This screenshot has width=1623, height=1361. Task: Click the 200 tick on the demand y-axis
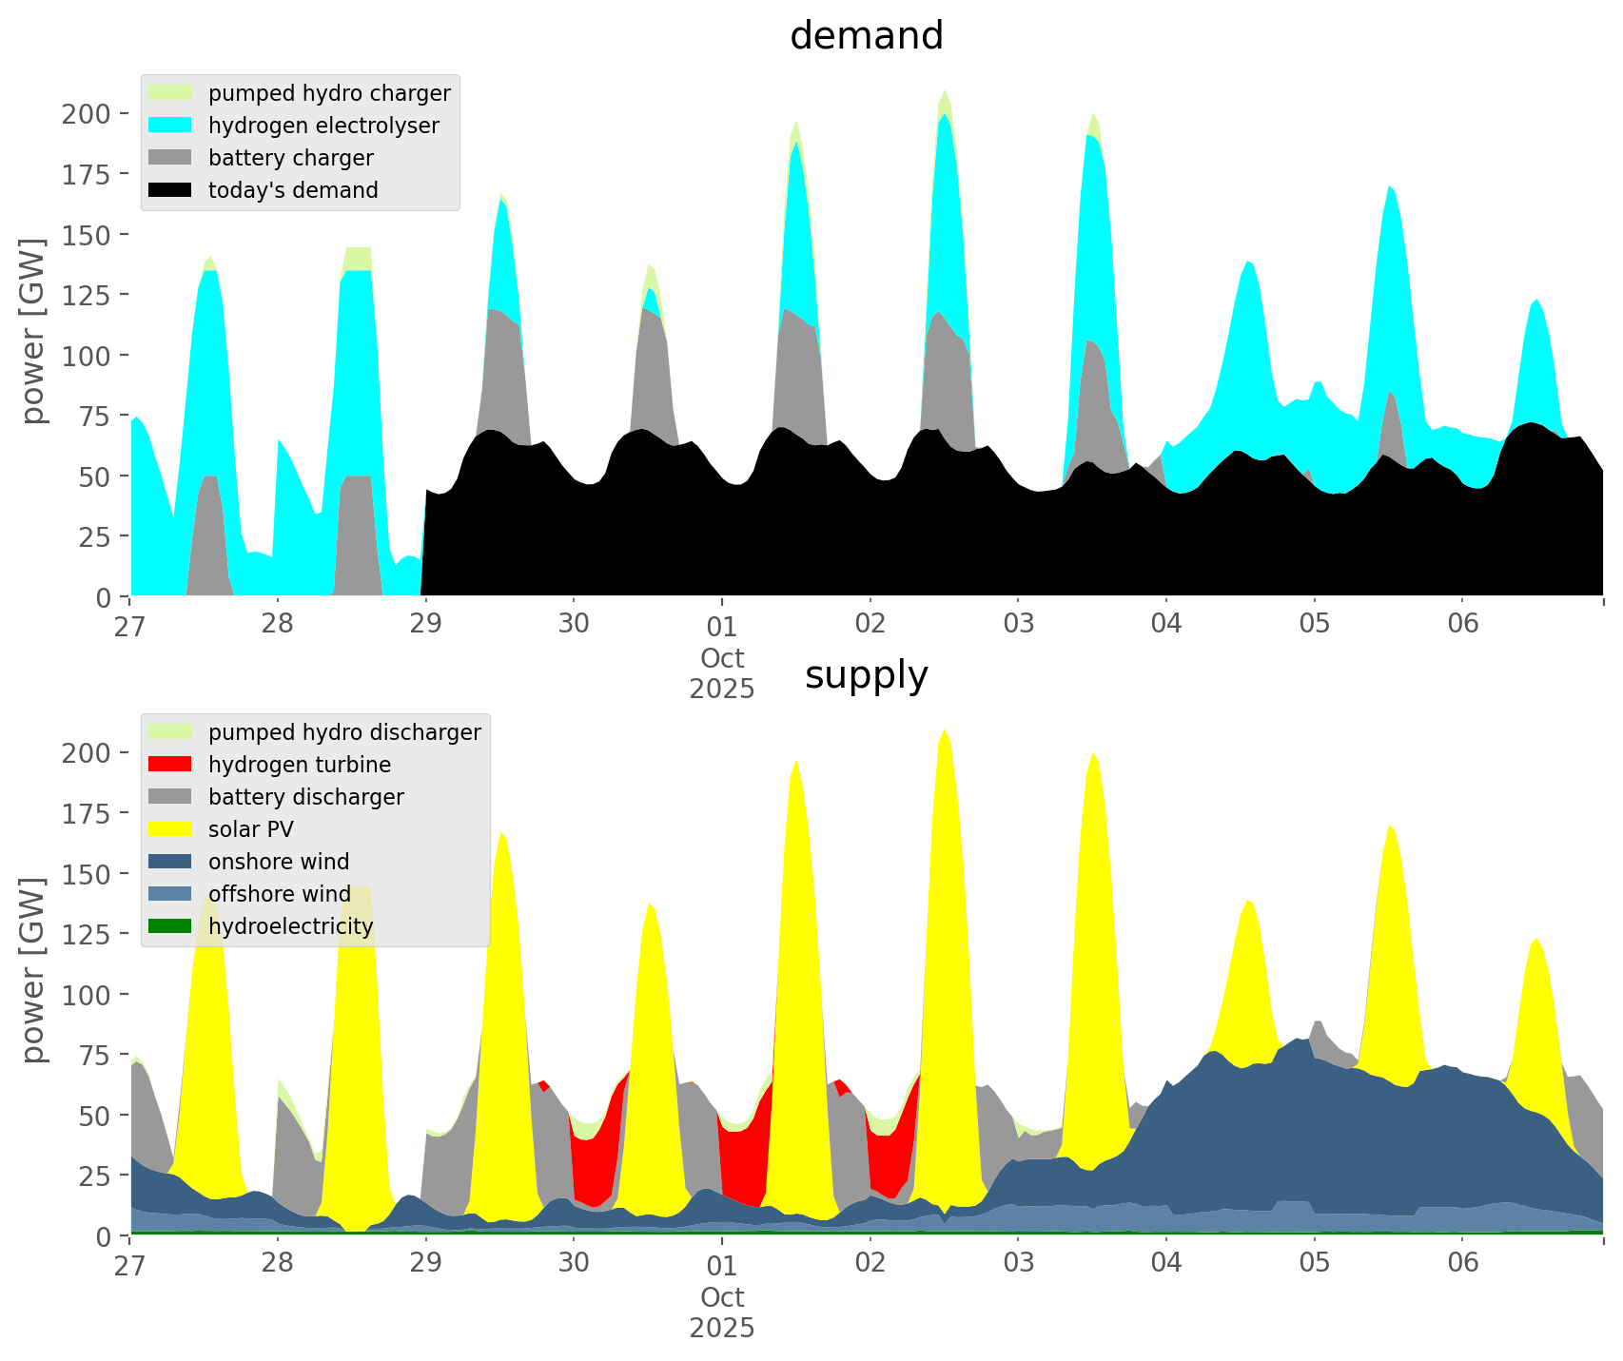pyautogui.click(x=87, y=114)
